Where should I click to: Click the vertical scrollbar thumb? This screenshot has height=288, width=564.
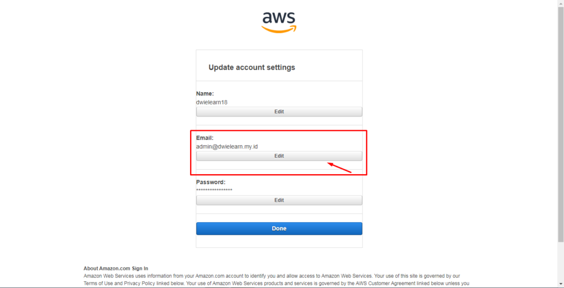[x=560, y=124]
